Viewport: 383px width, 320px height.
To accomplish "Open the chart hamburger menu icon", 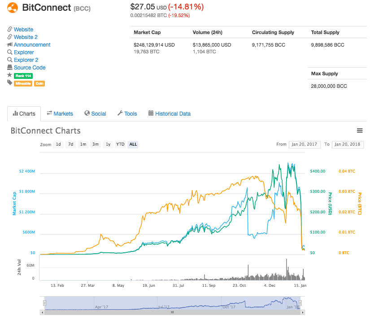I will (360, 130).
